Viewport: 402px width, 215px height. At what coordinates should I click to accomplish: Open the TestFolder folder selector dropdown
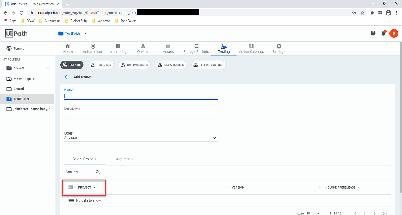[x=72, y=33]
